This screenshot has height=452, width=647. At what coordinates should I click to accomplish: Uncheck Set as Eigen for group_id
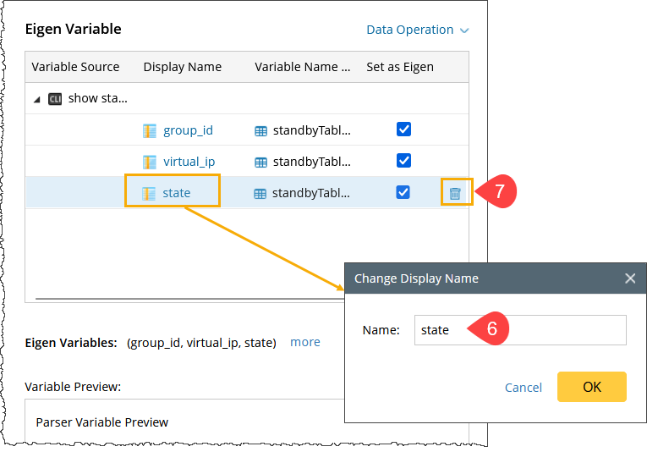(403, 130)
